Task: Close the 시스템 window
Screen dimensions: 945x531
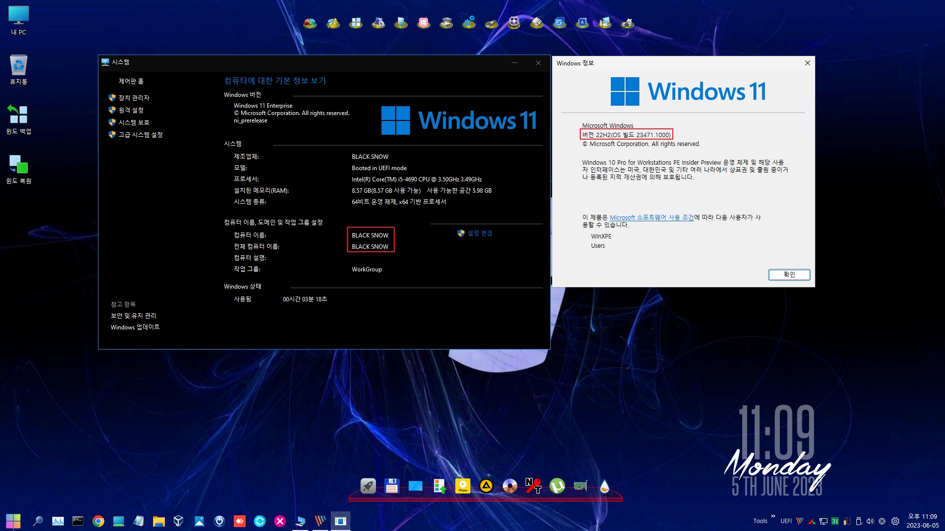Action: click(x=538, y=62)
